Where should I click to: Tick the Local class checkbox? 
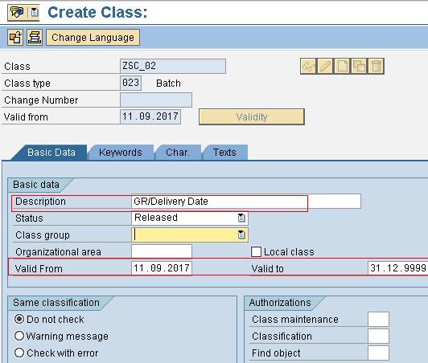click(256, 252)
